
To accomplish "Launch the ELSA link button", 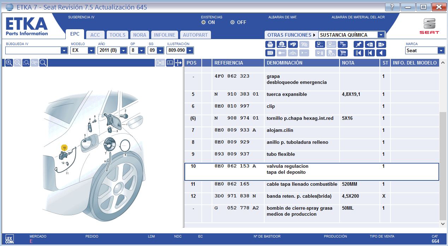I will click(x=320, y=44).
